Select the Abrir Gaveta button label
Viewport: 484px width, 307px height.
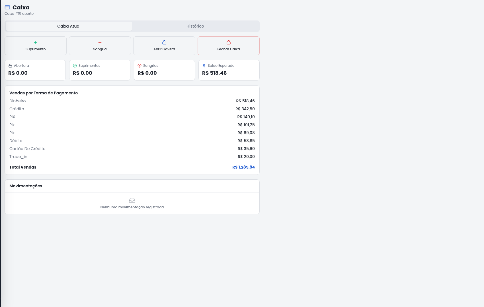164,49
